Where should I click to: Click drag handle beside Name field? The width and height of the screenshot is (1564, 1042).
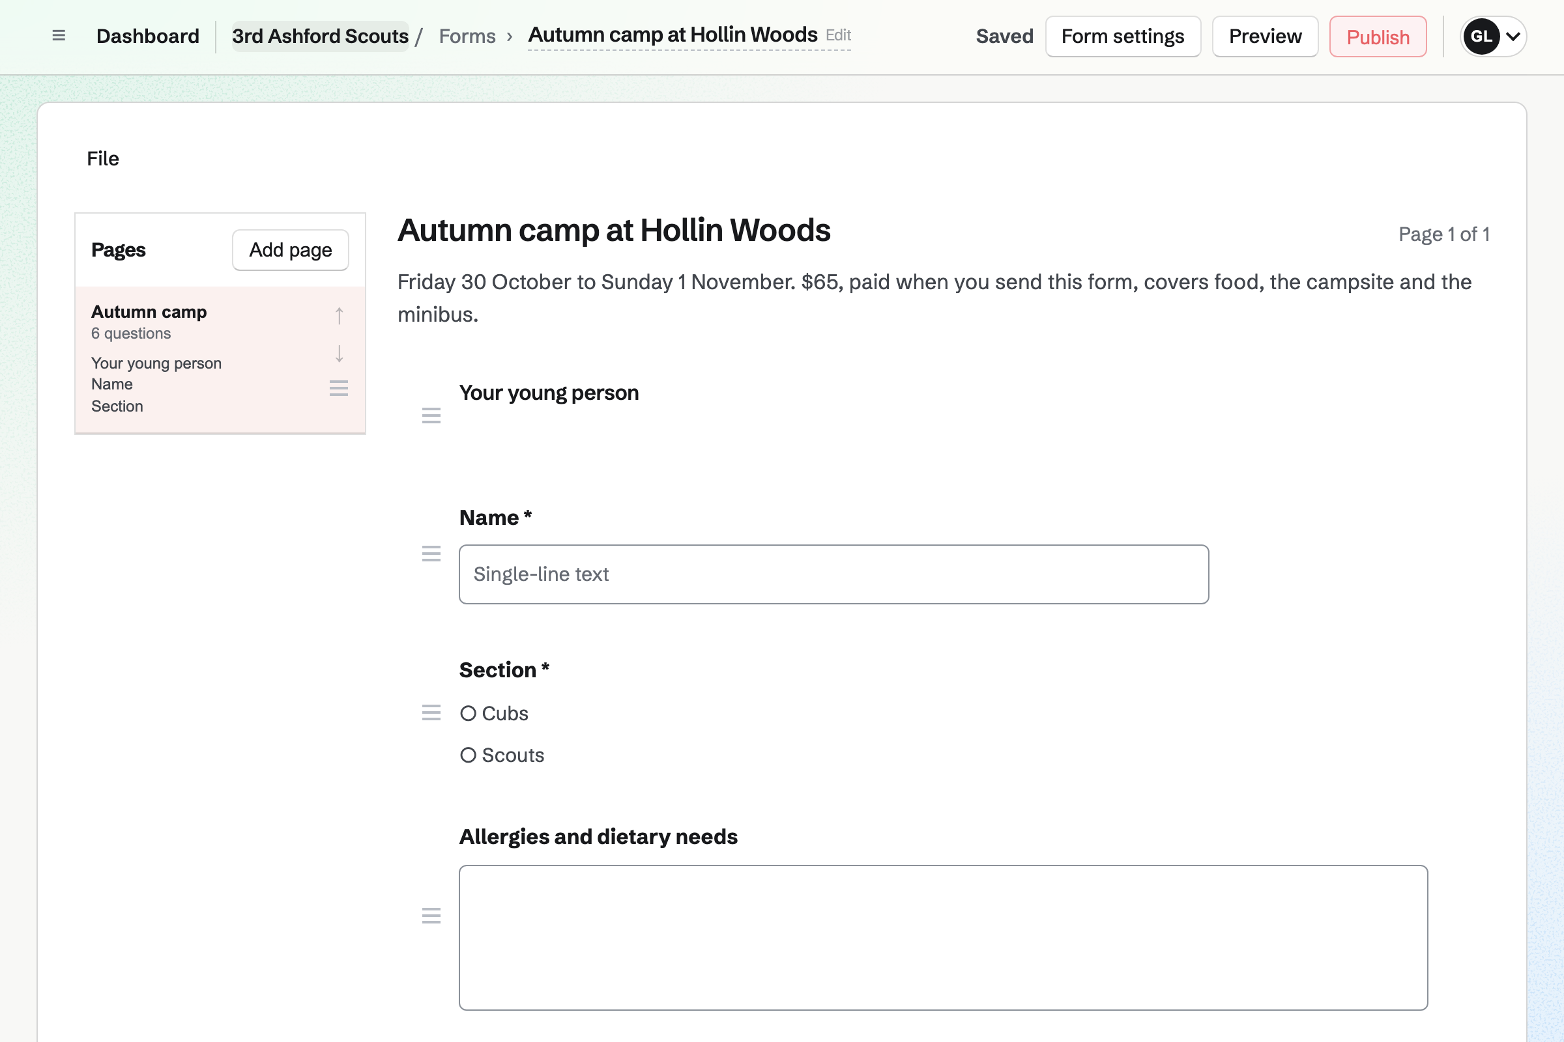coord(431,554)
